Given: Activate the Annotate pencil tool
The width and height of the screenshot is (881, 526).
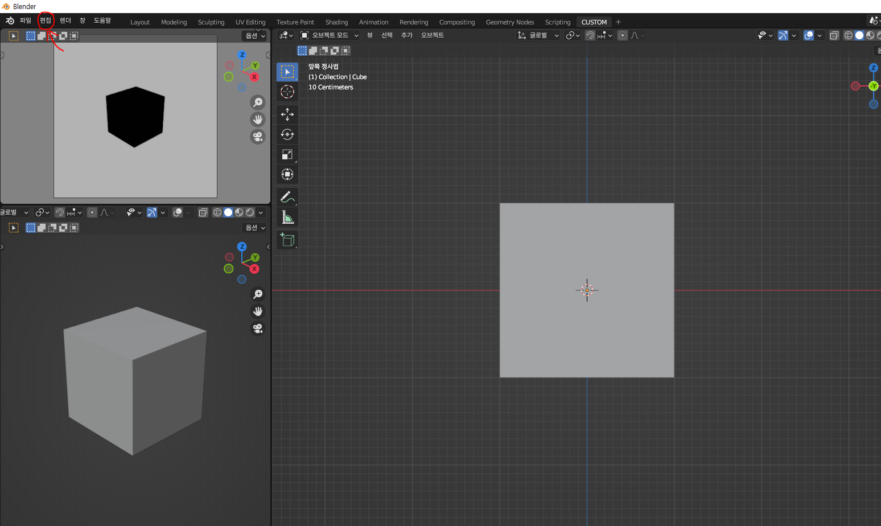Looking at the screenshot, I should (x=287, y=197).
